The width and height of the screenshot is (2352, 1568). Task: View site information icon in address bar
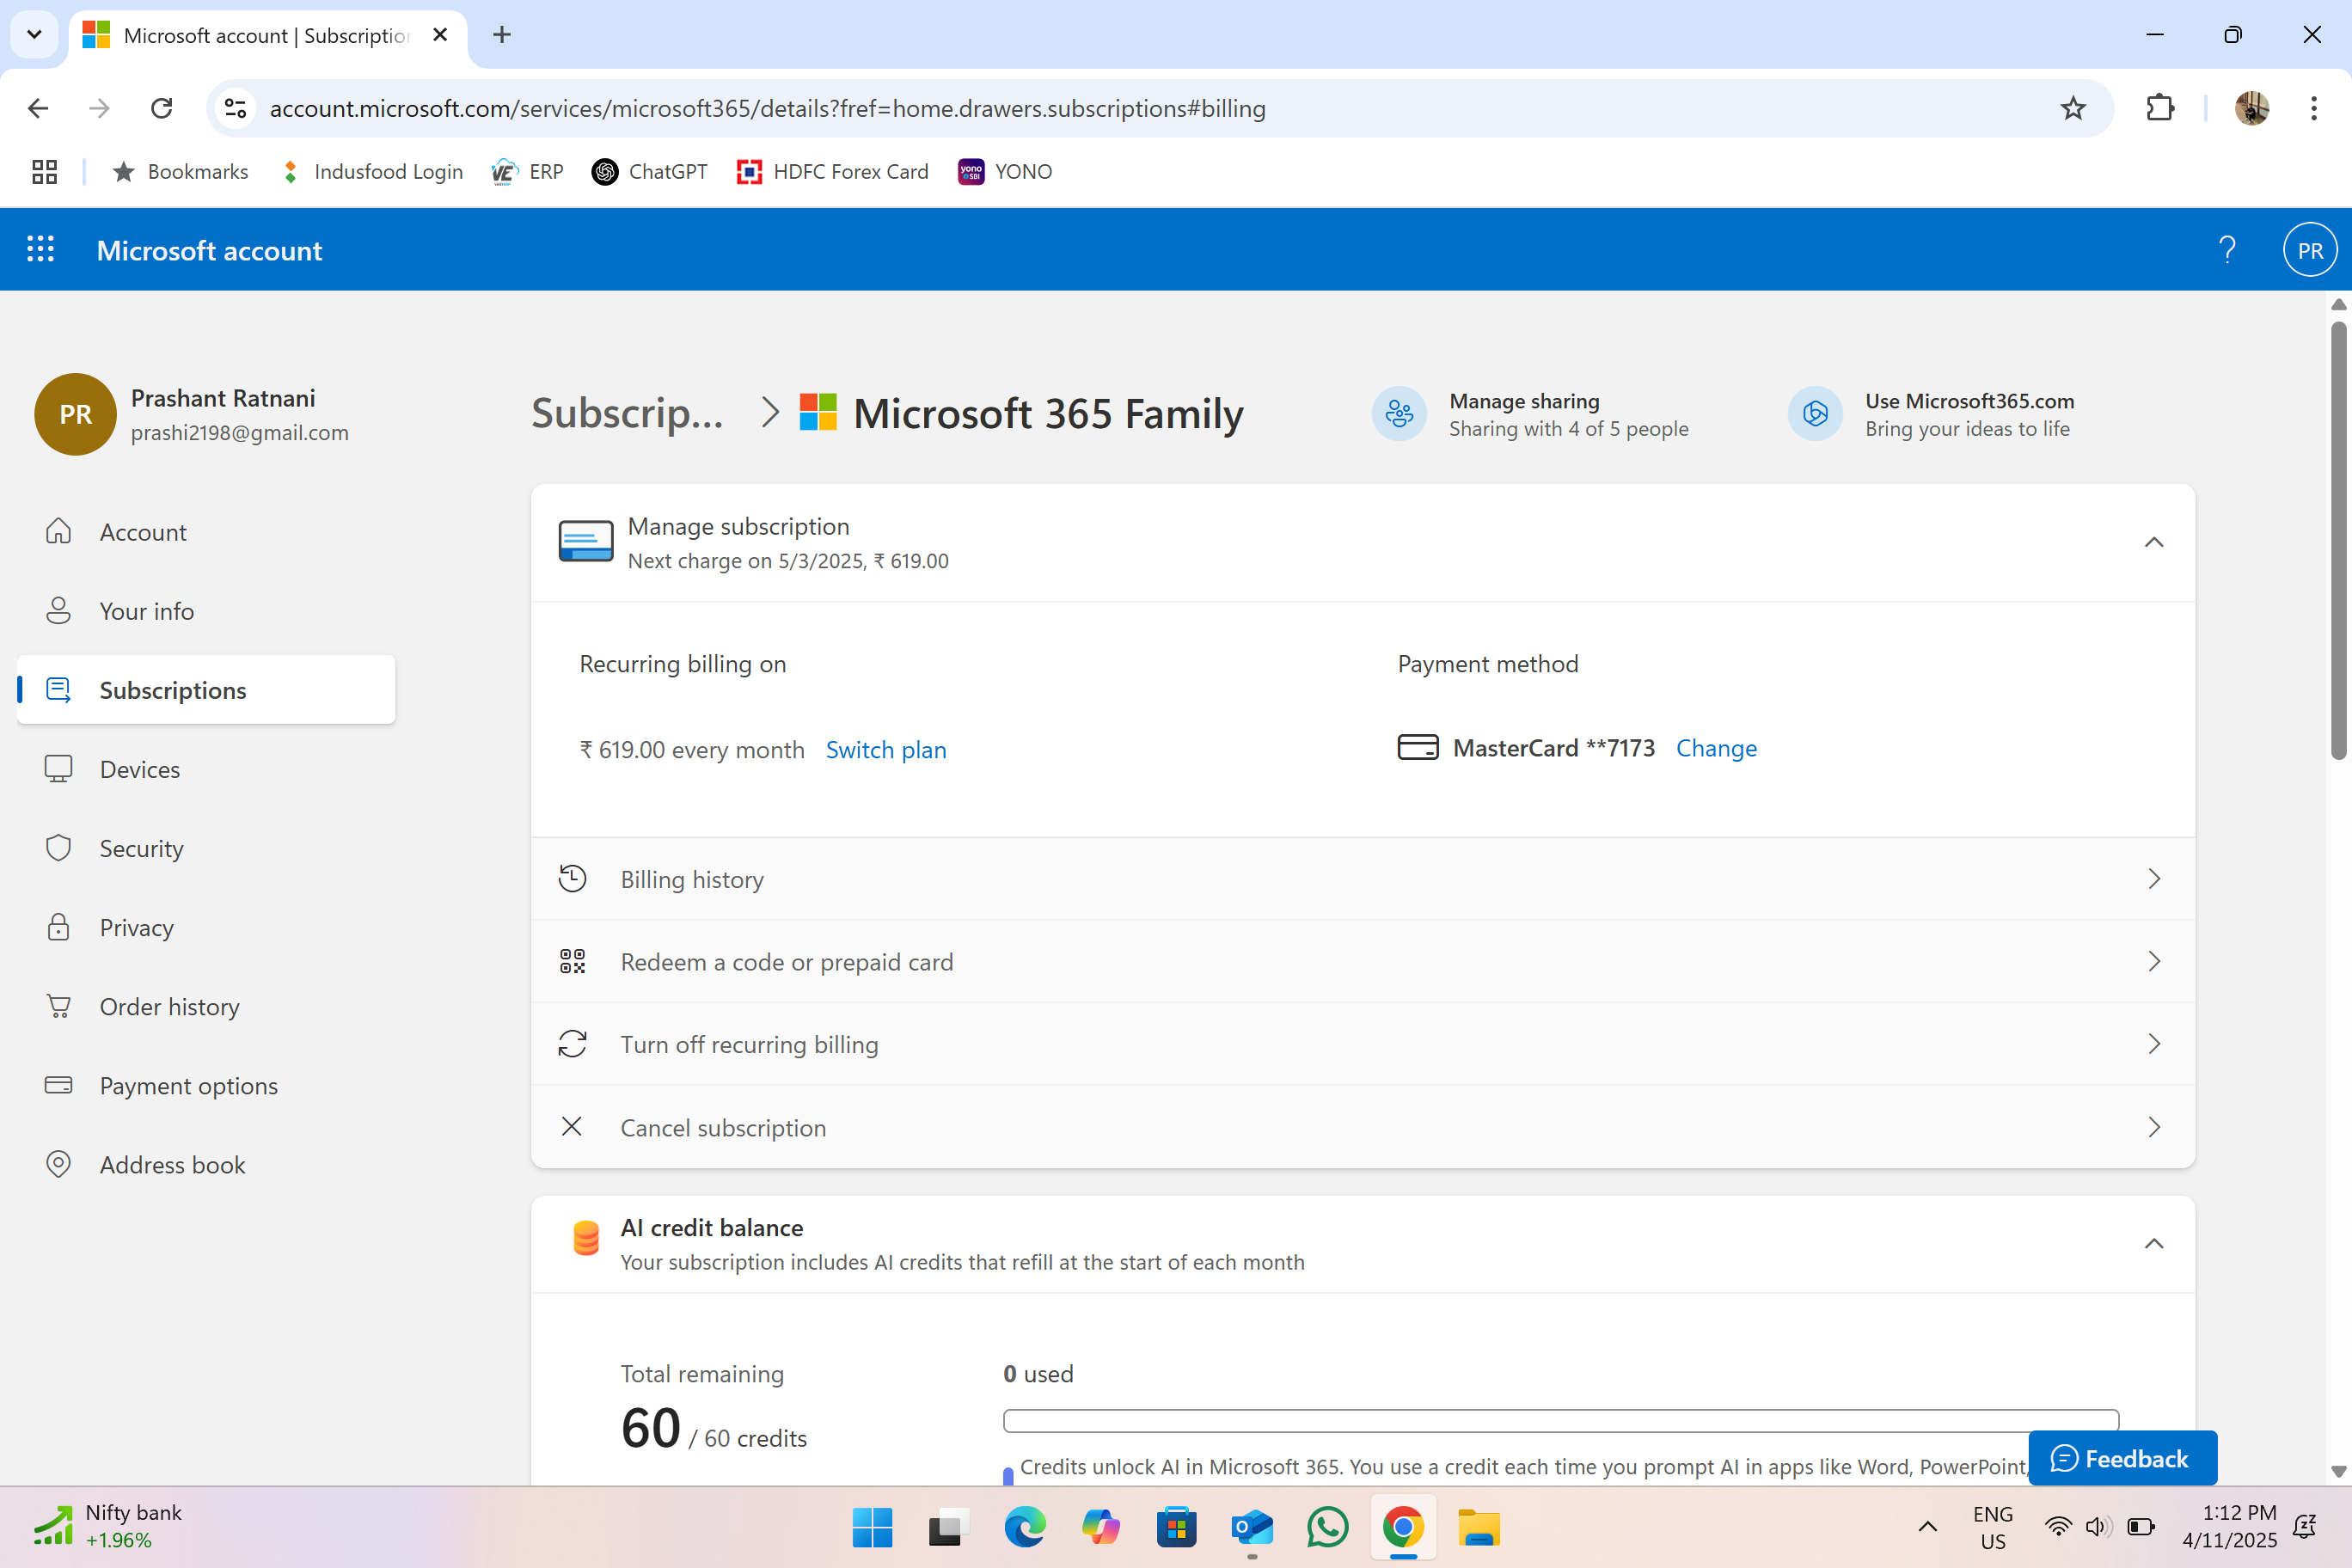pyautogui.click(x=235, y=108)
